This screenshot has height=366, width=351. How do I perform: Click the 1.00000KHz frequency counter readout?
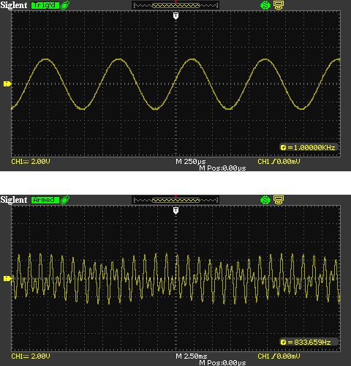pyautogui.click(x=309, y=147)
